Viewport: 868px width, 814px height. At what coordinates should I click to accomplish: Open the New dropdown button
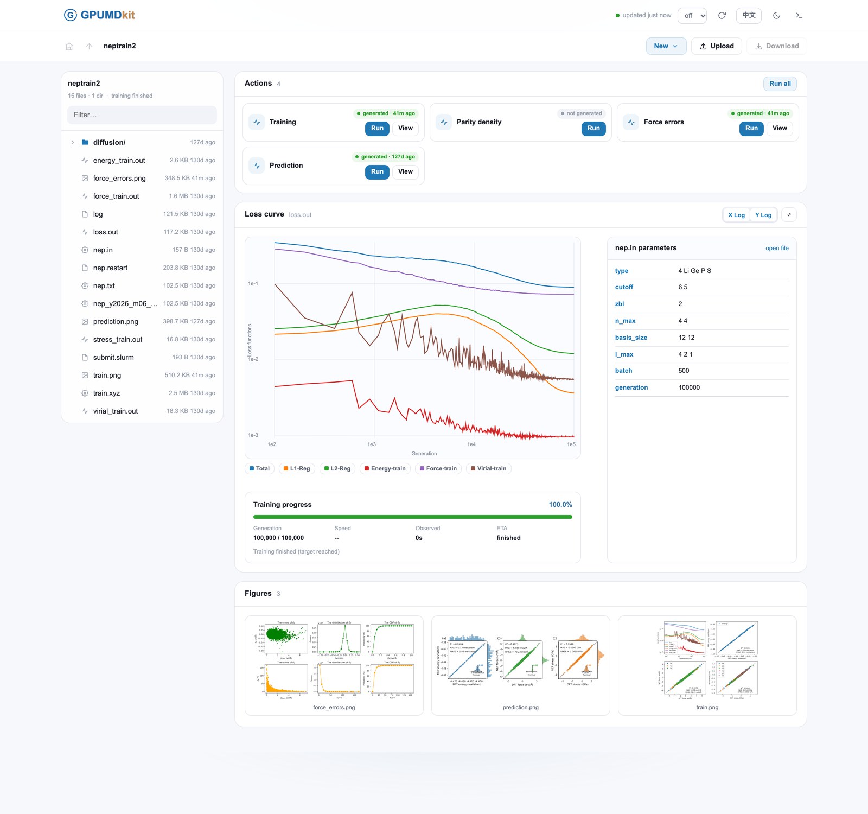point(666,46)
